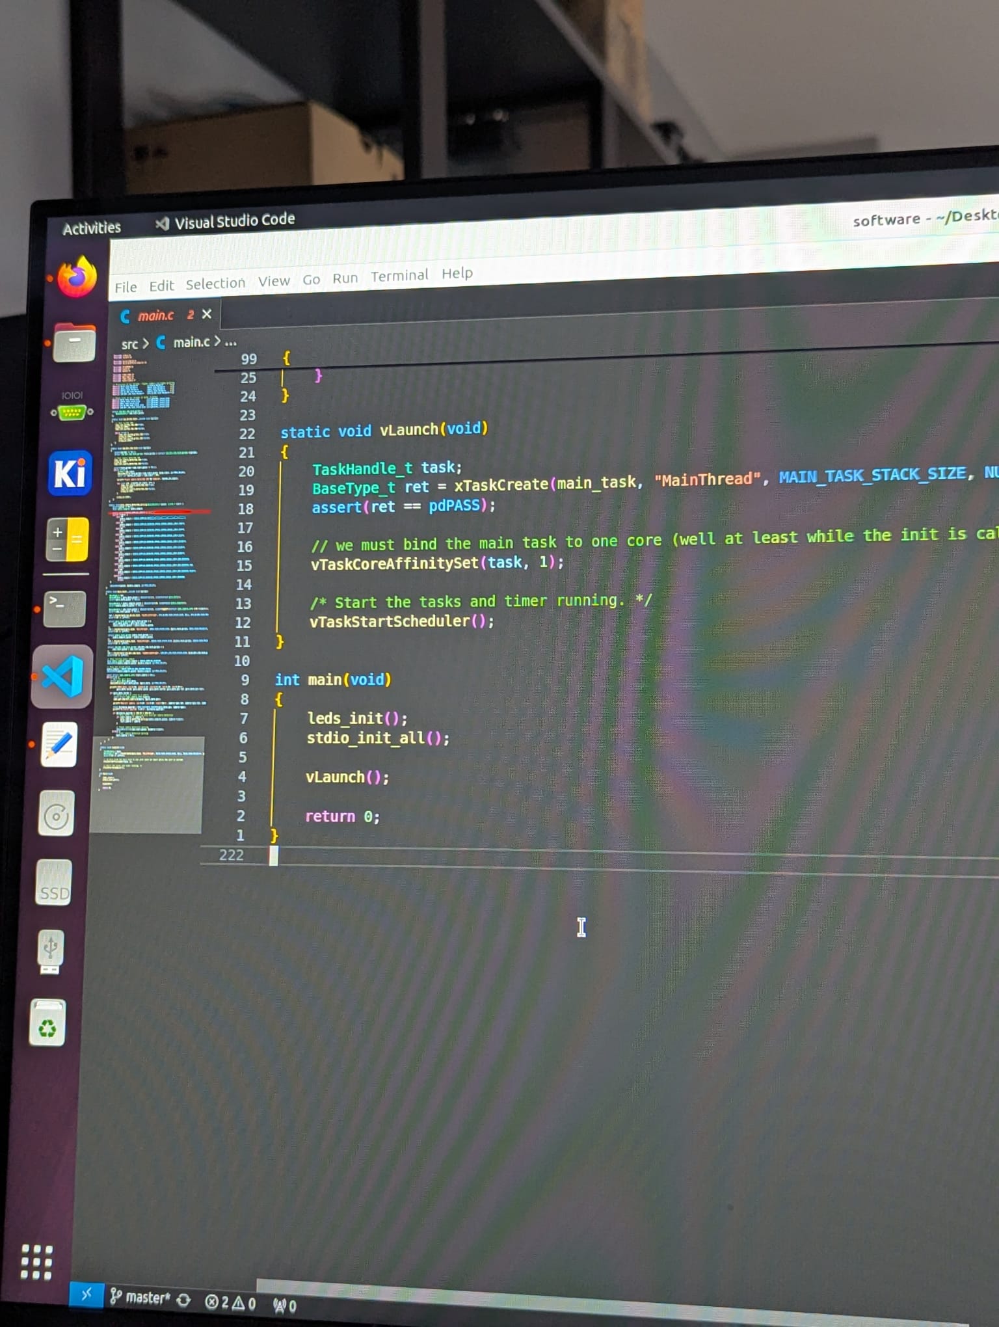Click the "return 0;" statement
This screenshot has height=1327, width=999.
pyautogui.click(x=343, y=816)
